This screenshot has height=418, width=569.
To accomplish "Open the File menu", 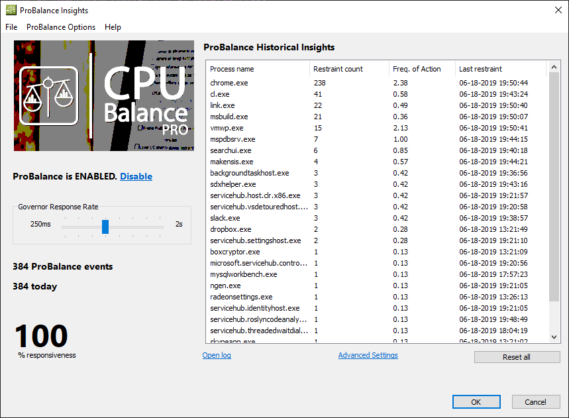I will coord(11,27).
